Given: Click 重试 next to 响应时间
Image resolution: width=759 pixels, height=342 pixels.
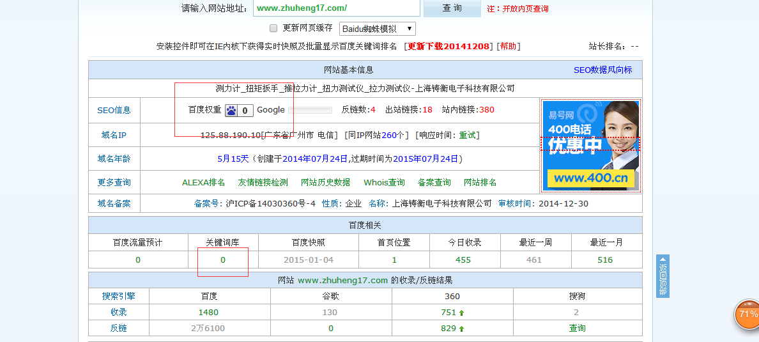Looking at the screenshot, I should (x=468, y=135).
